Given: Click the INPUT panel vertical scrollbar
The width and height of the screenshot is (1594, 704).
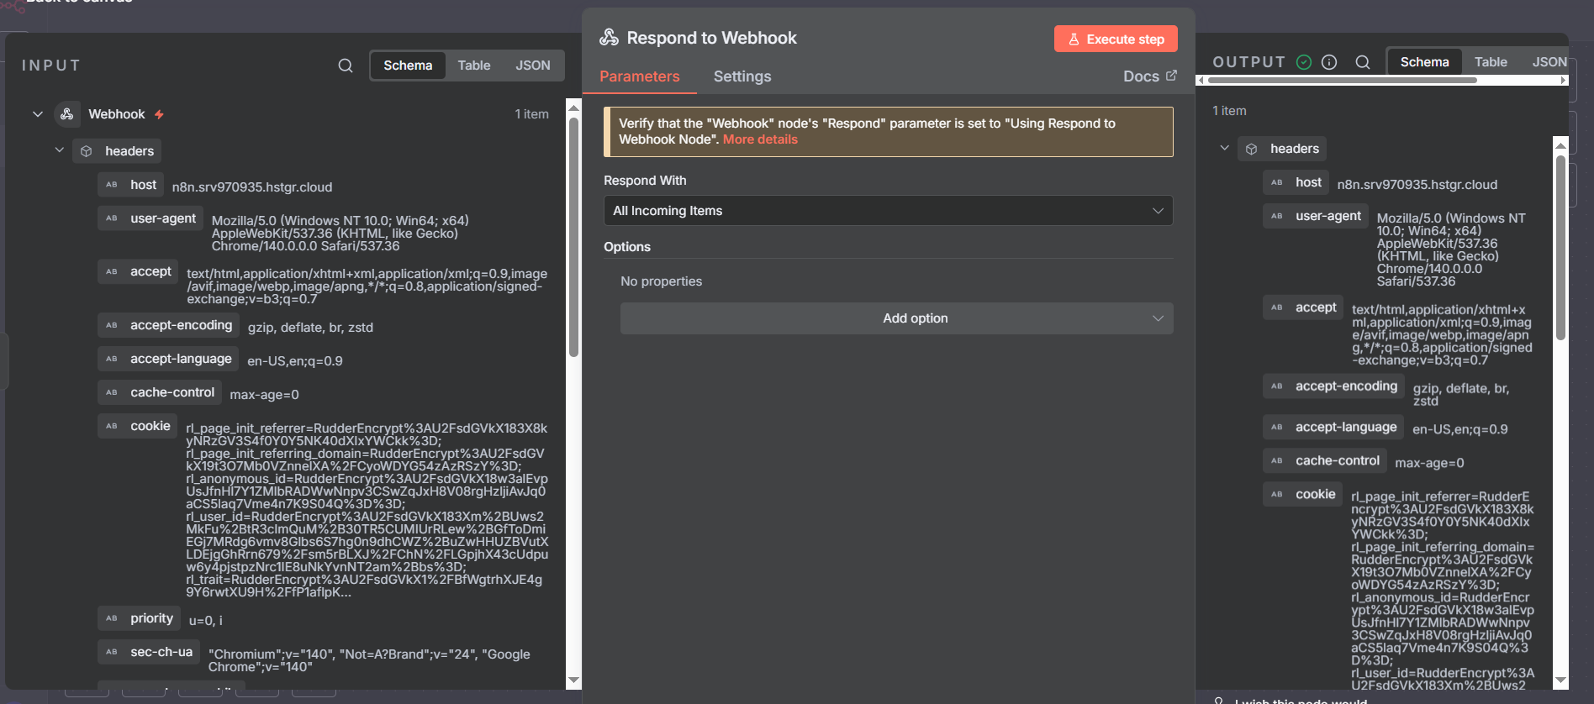Looking at the screenshot, I should coord(573,235).
